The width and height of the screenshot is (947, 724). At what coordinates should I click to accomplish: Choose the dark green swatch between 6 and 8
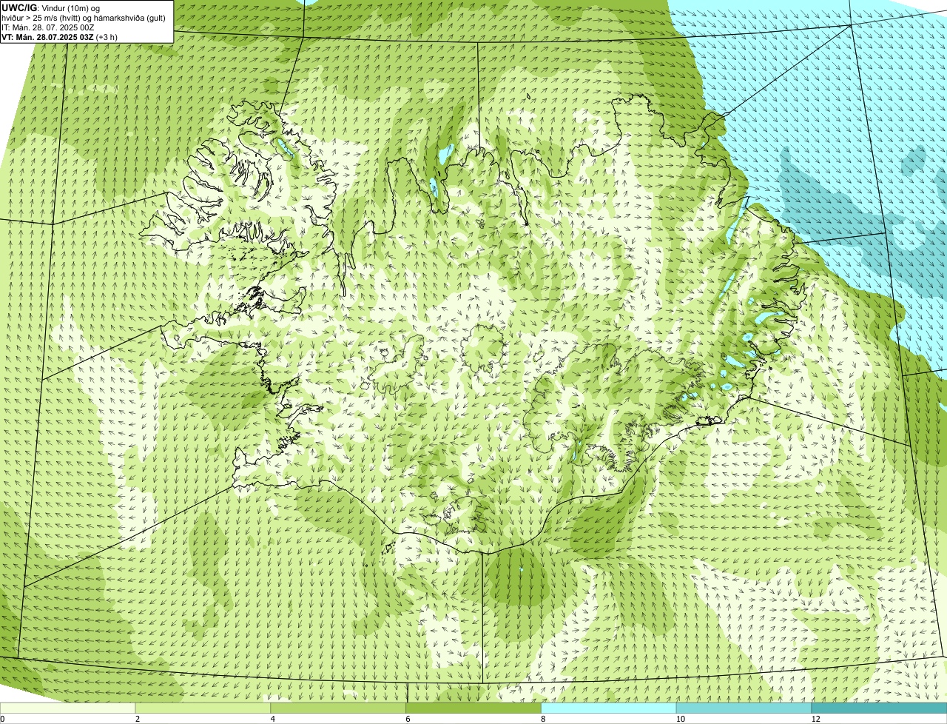[x=474, y=708]
